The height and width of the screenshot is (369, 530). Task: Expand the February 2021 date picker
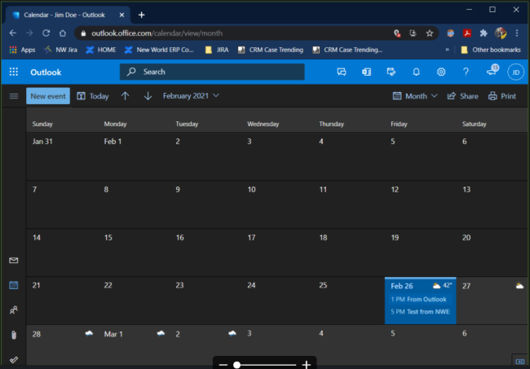tap(191, 96)
